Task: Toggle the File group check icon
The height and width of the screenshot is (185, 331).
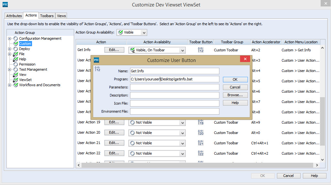Action: click(x=16, y=54)
